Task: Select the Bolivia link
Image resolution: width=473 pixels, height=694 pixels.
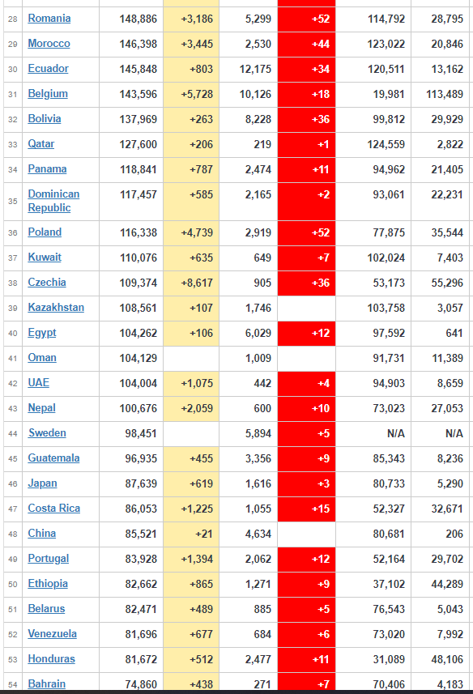Action: [45, 119]
